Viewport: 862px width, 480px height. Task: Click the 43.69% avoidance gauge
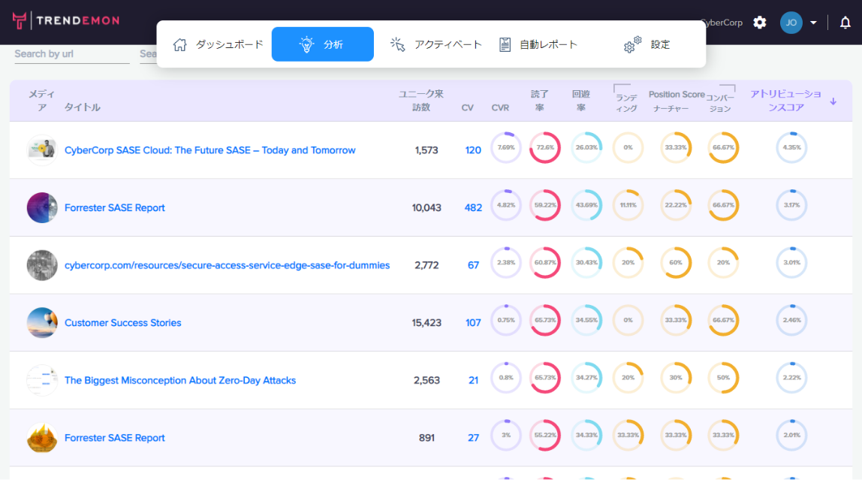pos(586,205)
